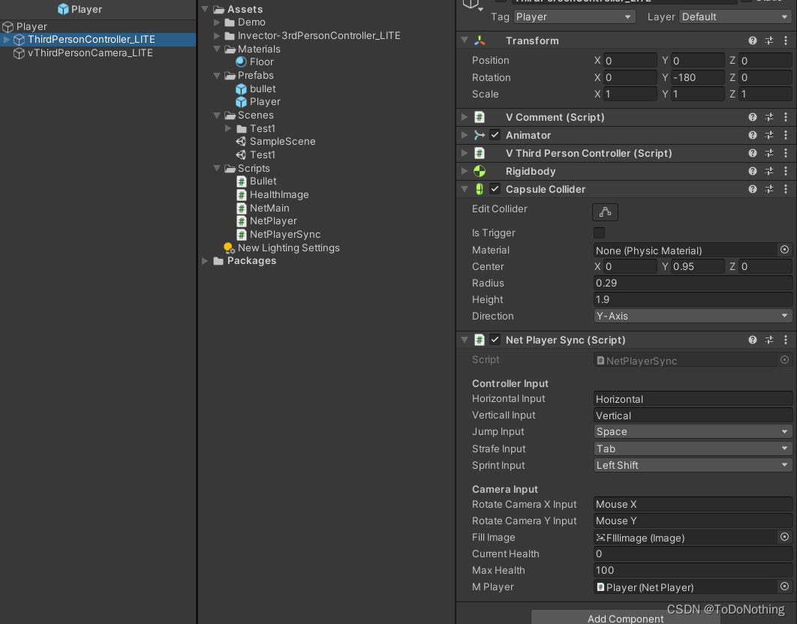797x624 pixels.
Task: Expand the Packages folder
Action: click(x=206, y=261)
